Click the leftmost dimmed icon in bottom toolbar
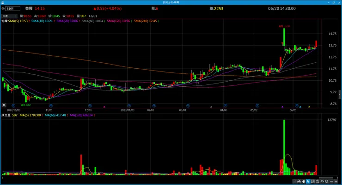 [294, 181]
